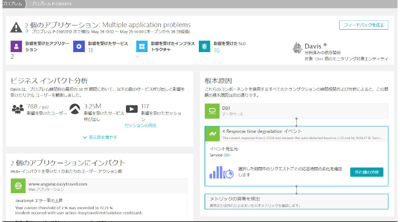The height and width of the screenshot is (222, 400).
Task: Open the DB1 データベース root cause card
Action: (296, 111)
